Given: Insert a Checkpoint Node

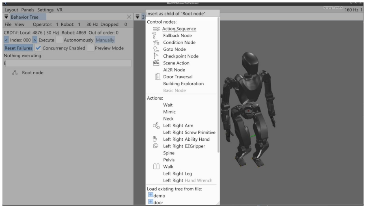Looking at the screenshot, I should point(181,56).
